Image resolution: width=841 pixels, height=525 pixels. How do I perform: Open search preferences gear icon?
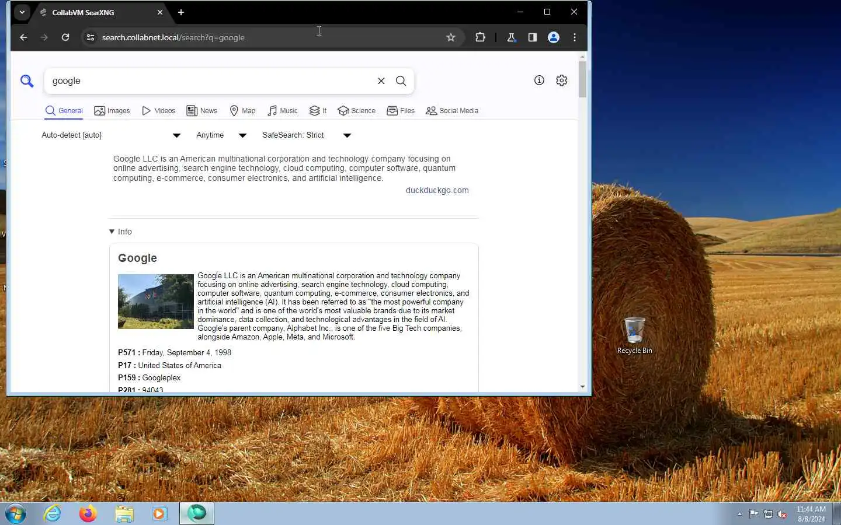pos(562,80)
